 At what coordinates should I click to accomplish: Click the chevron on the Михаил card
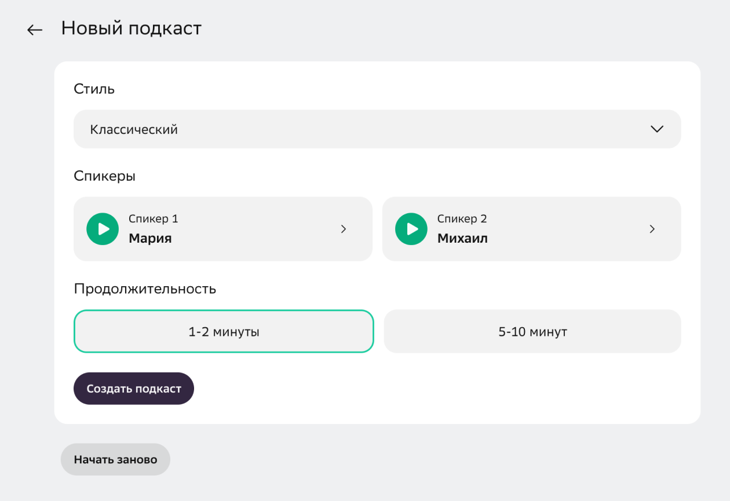tap(652, 229)
